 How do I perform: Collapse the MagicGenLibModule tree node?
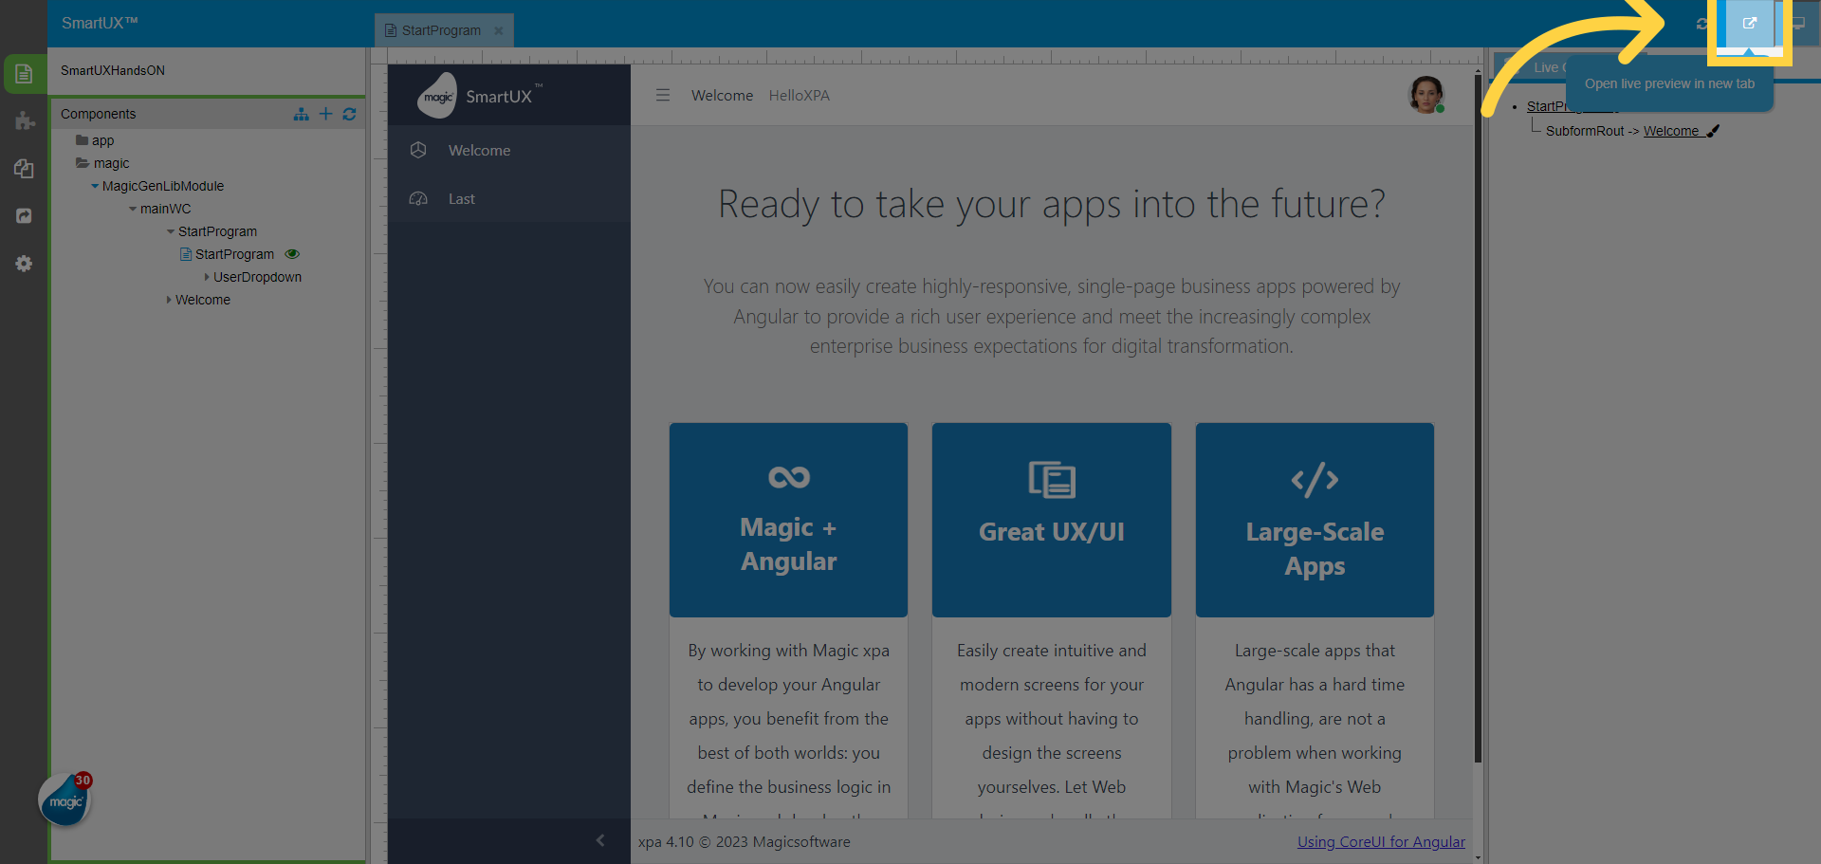(95, 186)
